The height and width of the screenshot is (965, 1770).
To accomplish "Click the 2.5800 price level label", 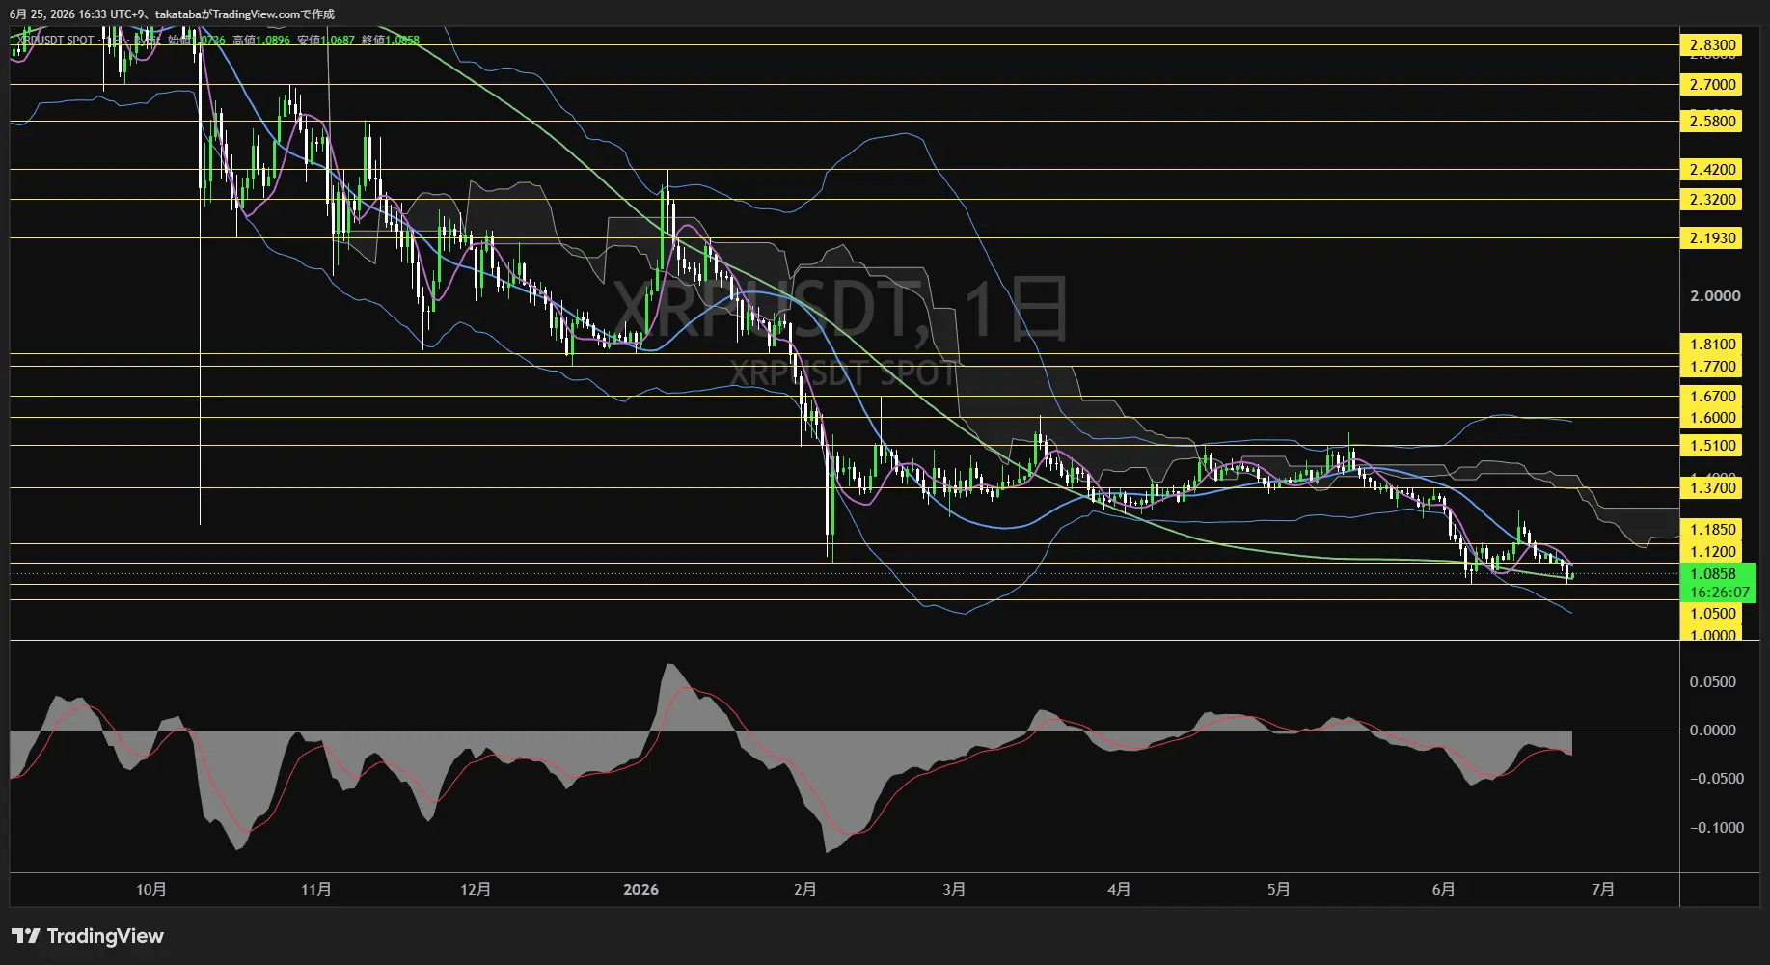I will pos(1712,122).
